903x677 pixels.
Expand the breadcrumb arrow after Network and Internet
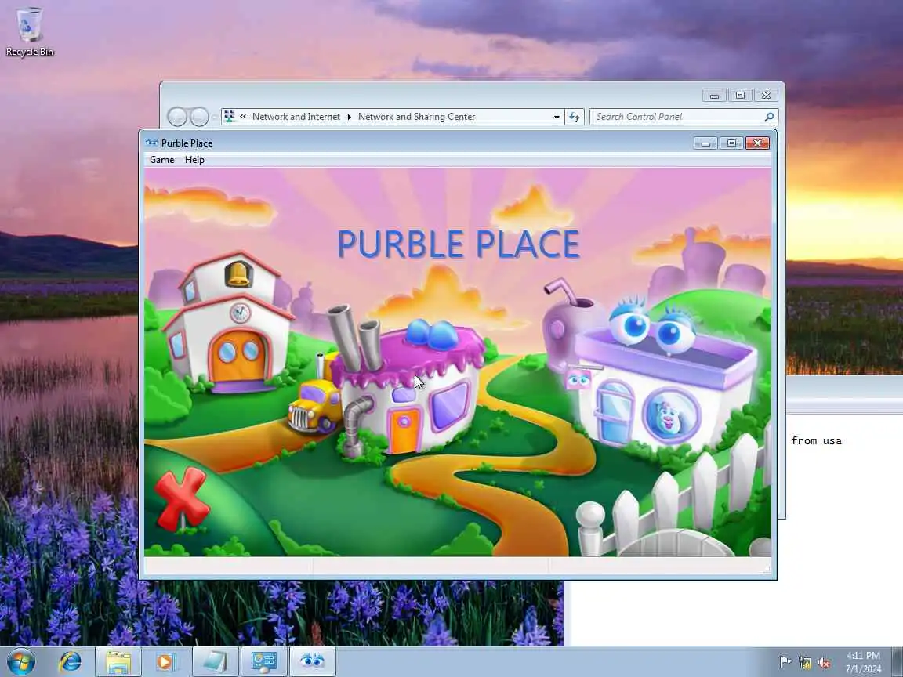[x=349, y=117]
